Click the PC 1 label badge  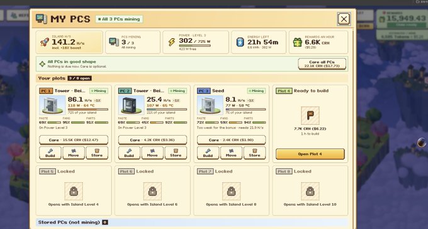[x=46, y=91]
